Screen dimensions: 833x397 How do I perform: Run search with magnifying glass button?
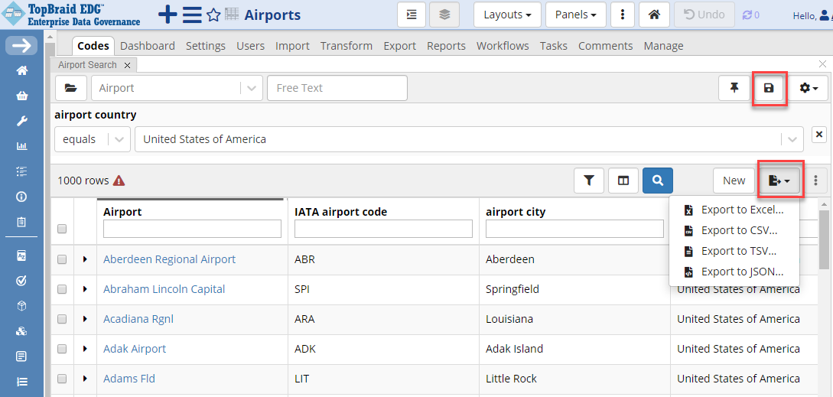click(658, 181)
